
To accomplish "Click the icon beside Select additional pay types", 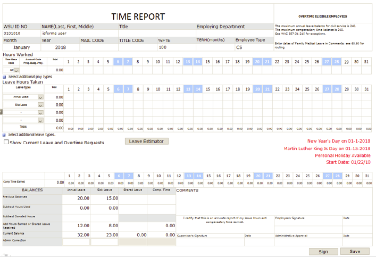I will [x=5, y=78].
